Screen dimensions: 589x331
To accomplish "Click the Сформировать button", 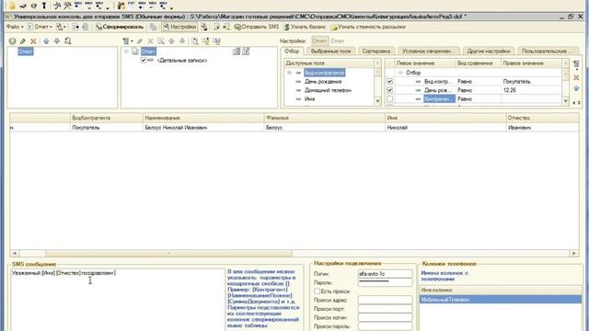I will (x=120, y=27).
